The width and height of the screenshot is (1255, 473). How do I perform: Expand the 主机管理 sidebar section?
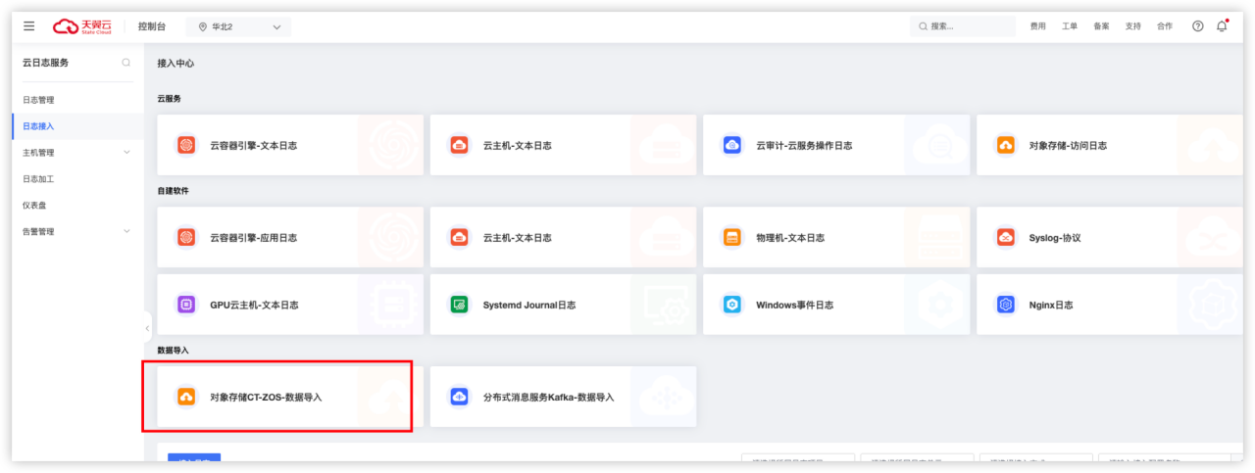[x=77, y=153]
